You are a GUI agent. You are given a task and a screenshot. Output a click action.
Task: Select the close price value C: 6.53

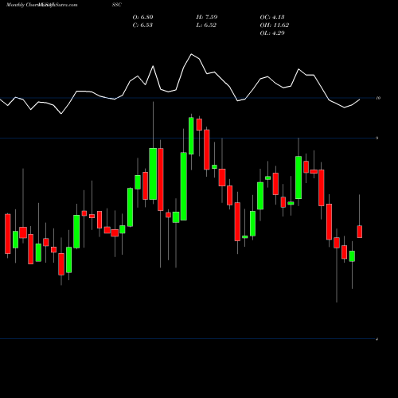[x=142, y=25]
